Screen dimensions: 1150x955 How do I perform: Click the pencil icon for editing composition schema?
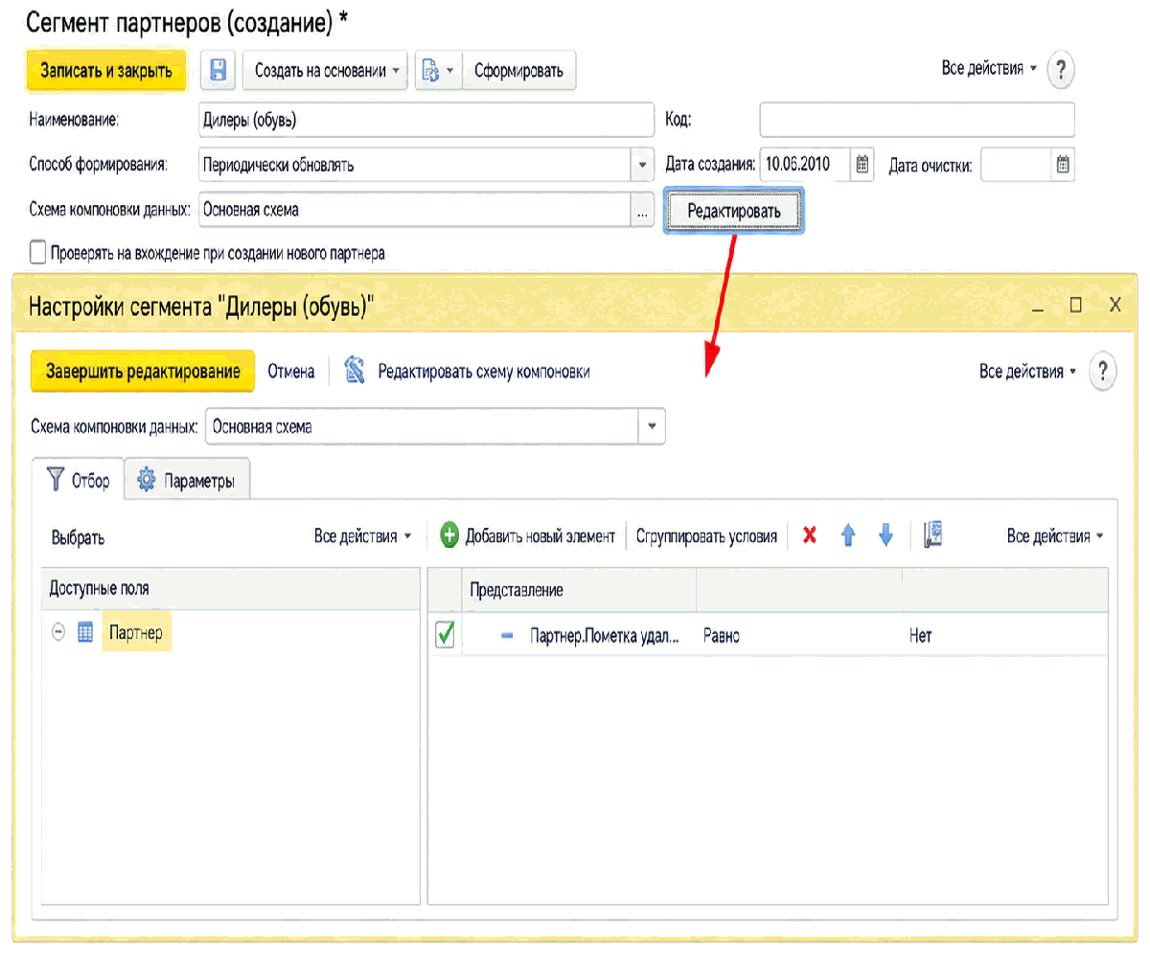pyautogui.click(x=355, y=371)
